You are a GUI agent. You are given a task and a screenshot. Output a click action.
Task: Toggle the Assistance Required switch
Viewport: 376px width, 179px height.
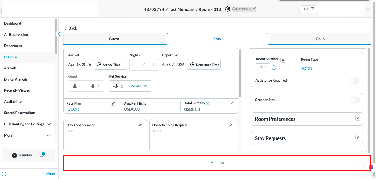(354, 81)
